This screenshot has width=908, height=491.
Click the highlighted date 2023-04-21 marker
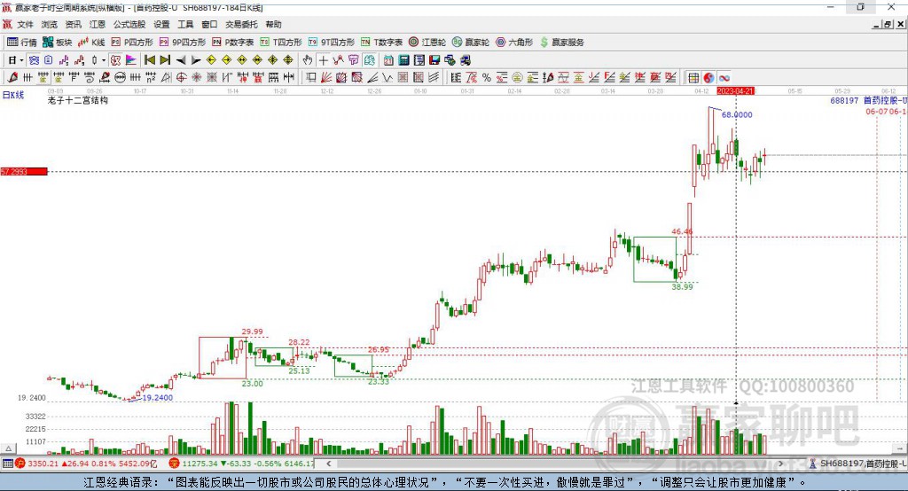coord(735,91)
